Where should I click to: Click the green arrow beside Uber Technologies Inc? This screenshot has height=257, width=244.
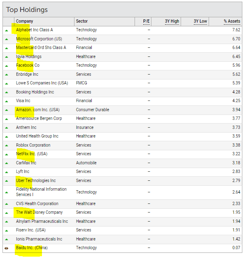coord(7,181)
